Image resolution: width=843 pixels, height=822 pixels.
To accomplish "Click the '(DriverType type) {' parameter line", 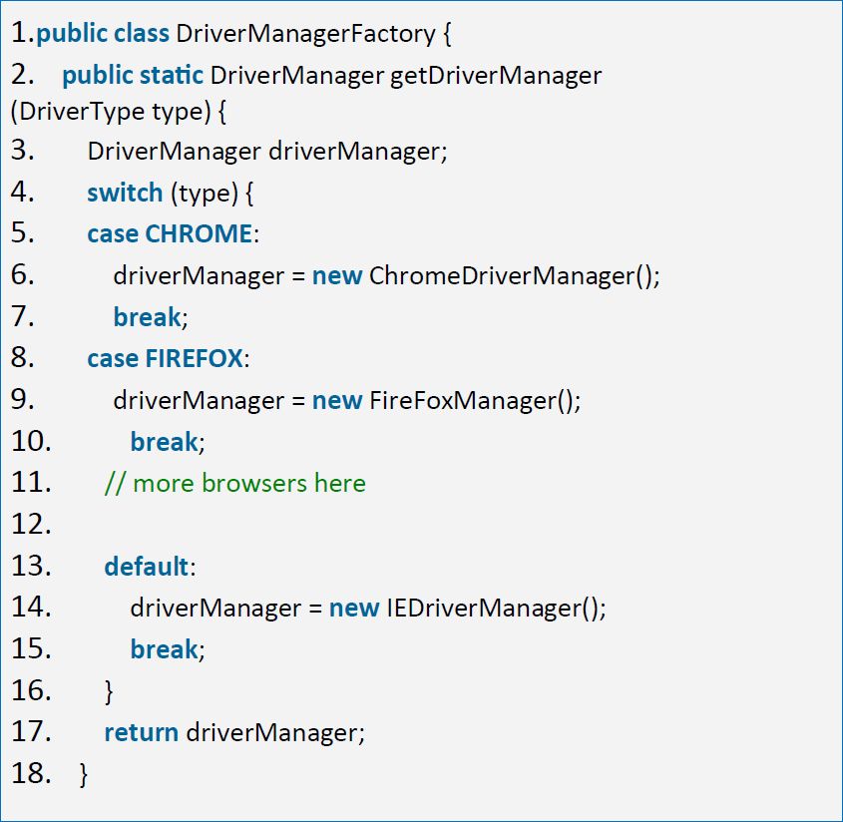I will pyautogui.click(x=119, y=112).
